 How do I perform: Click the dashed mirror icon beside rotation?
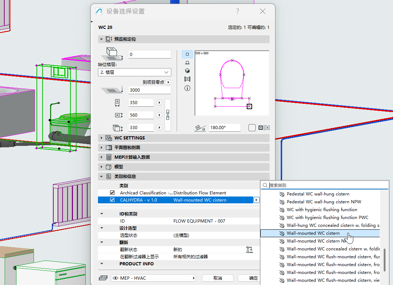click(x=267, y=128)
